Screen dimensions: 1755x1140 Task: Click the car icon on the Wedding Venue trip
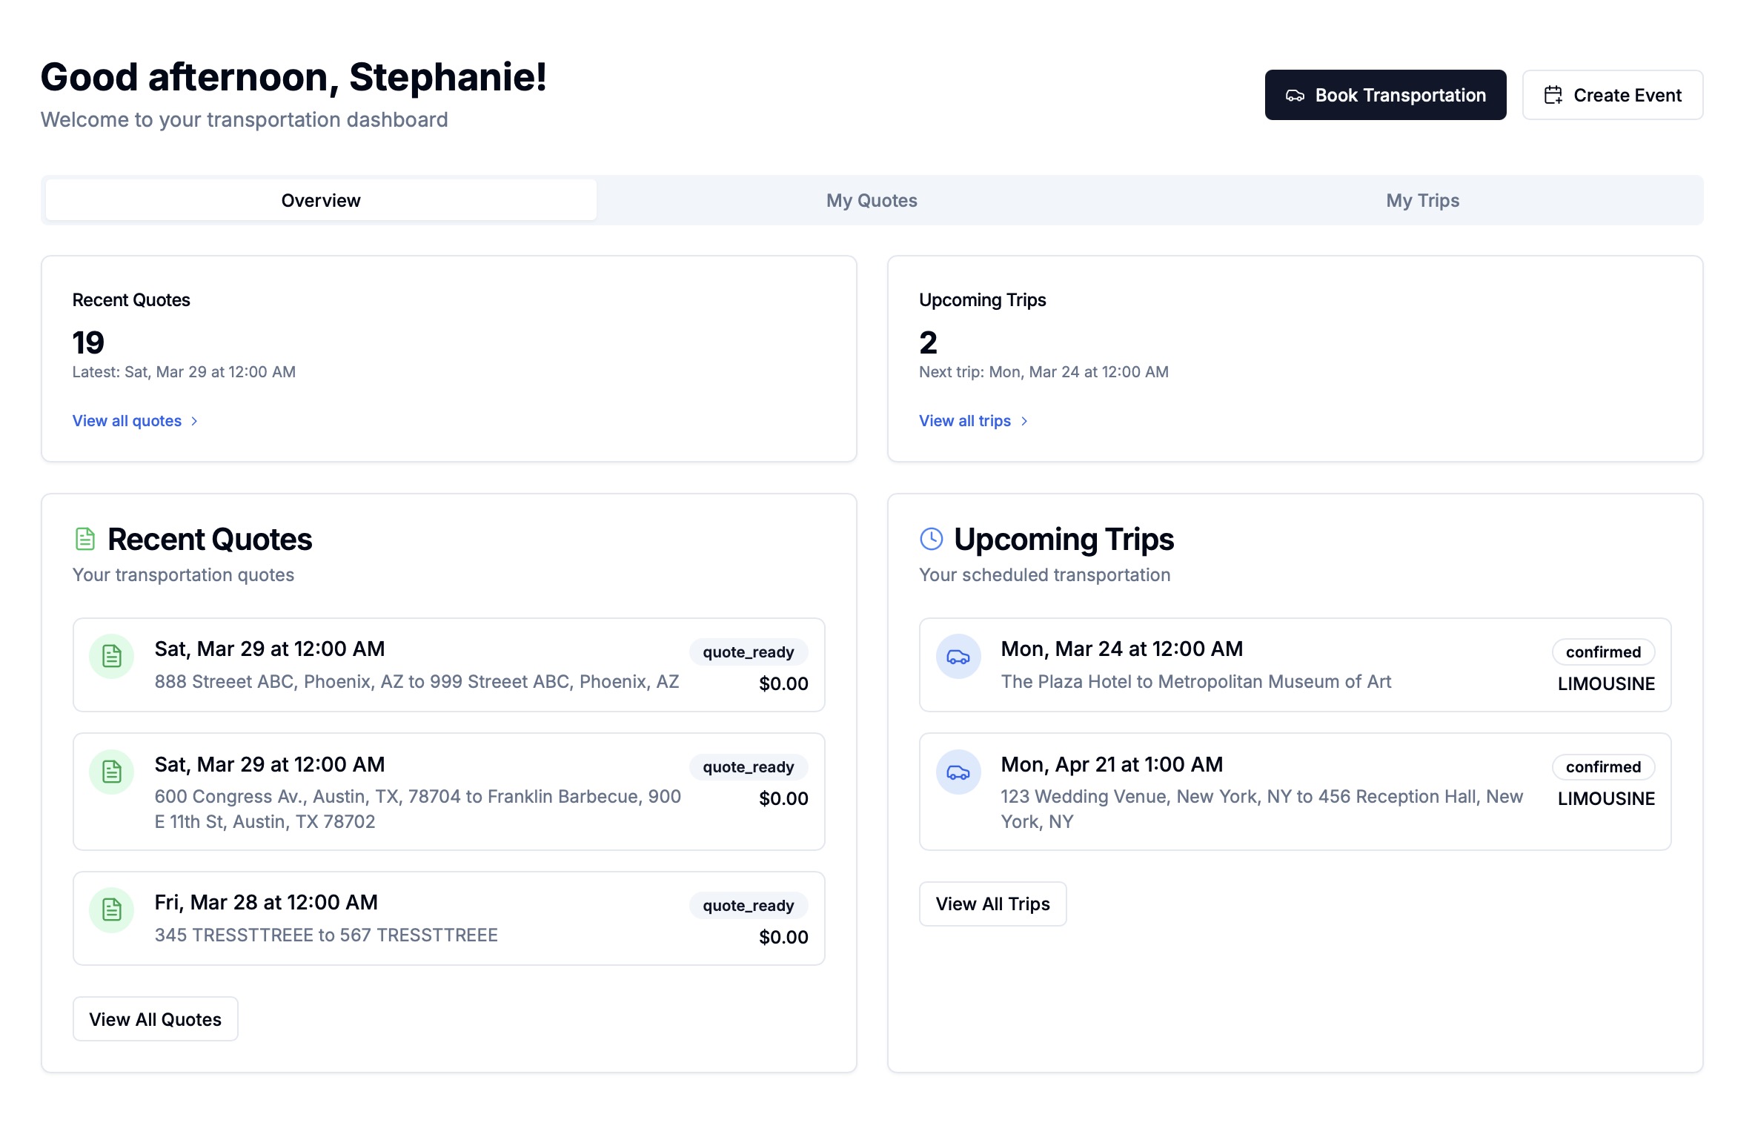pos(958,772)
